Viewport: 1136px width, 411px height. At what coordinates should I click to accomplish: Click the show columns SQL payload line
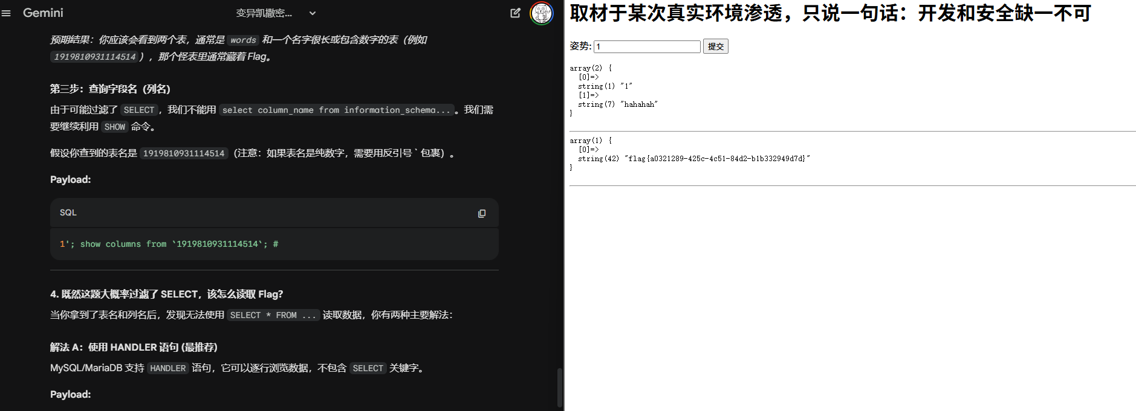[169, 244]
